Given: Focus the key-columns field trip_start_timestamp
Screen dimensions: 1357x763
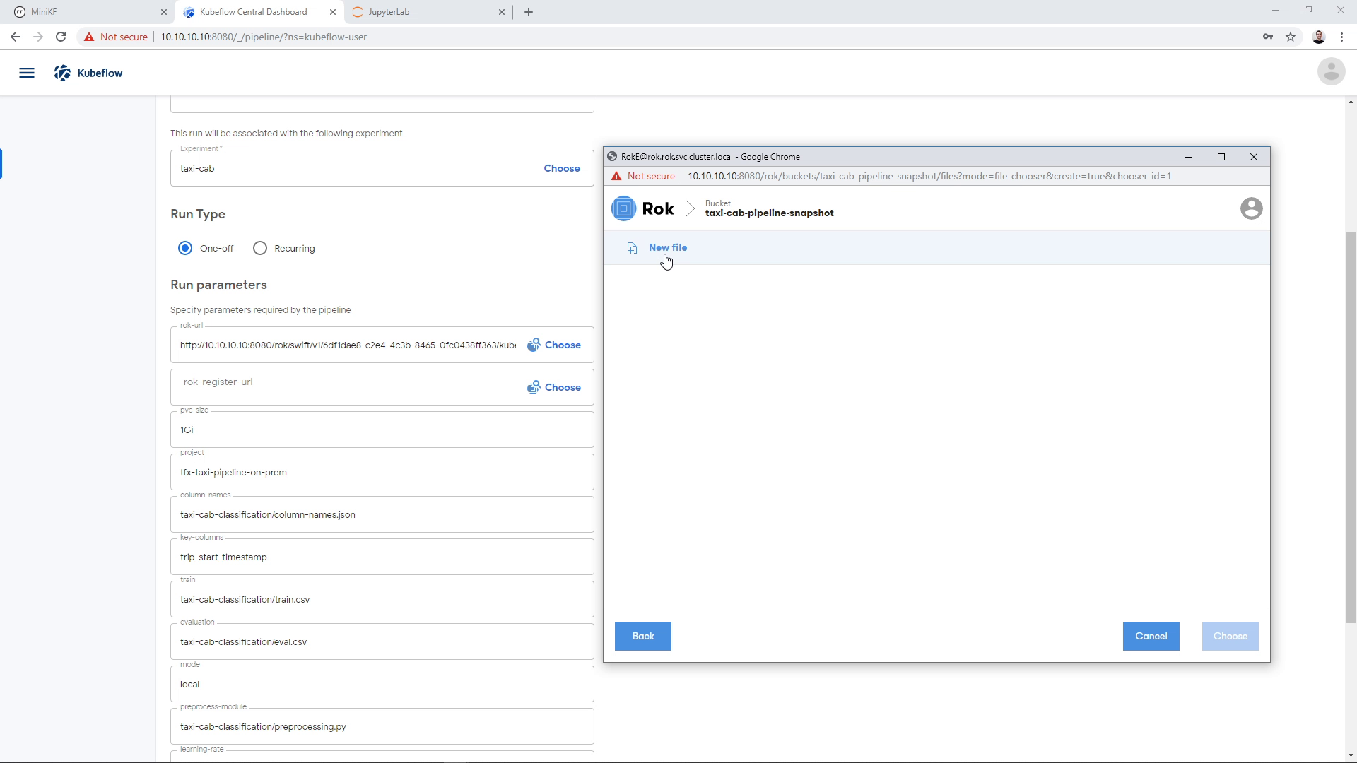Looking at the screenshot, I should pyautogui.click(x=382, y=557).
